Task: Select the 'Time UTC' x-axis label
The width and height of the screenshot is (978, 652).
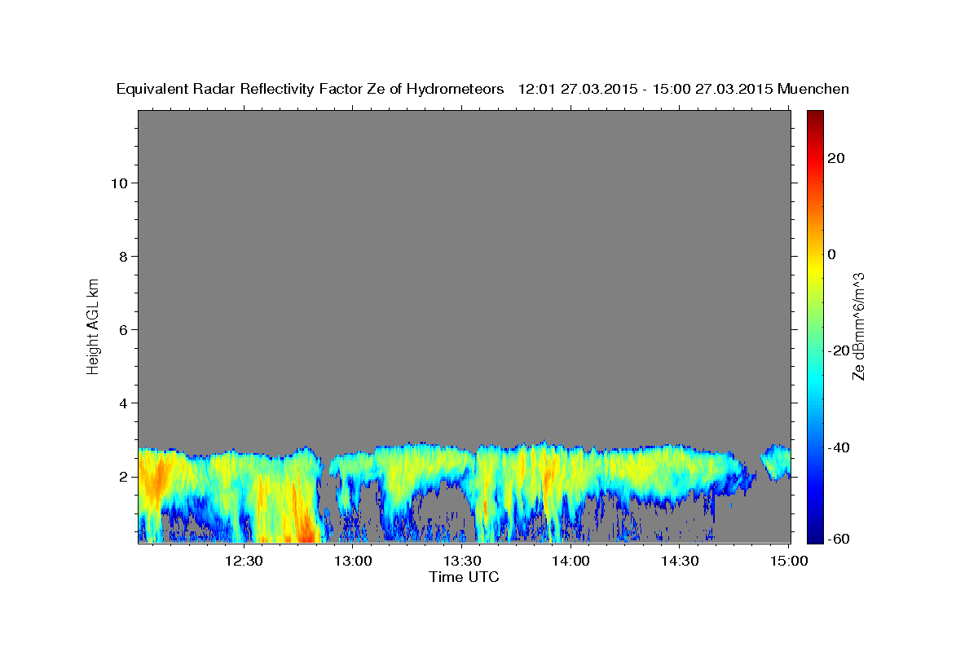Action: 464,577
